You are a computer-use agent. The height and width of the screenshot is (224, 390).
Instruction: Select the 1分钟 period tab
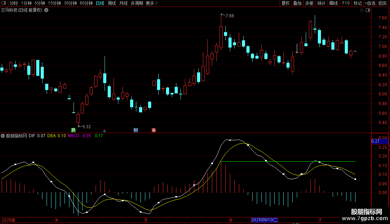click(26, 3)
